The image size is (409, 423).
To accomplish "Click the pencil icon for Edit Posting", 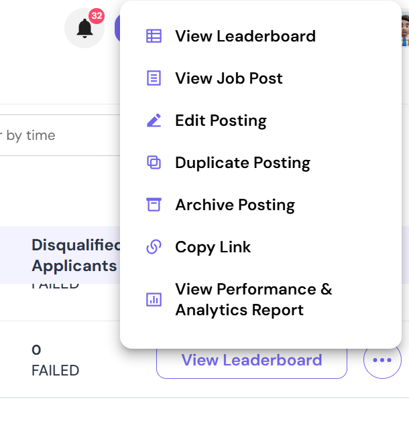I will [154, 120].
